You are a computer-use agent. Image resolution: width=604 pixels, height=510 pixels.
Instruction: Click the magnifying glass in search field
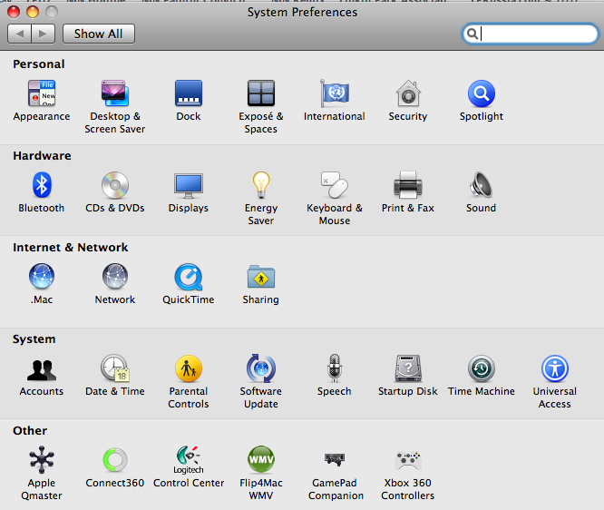tap(472, 34)
